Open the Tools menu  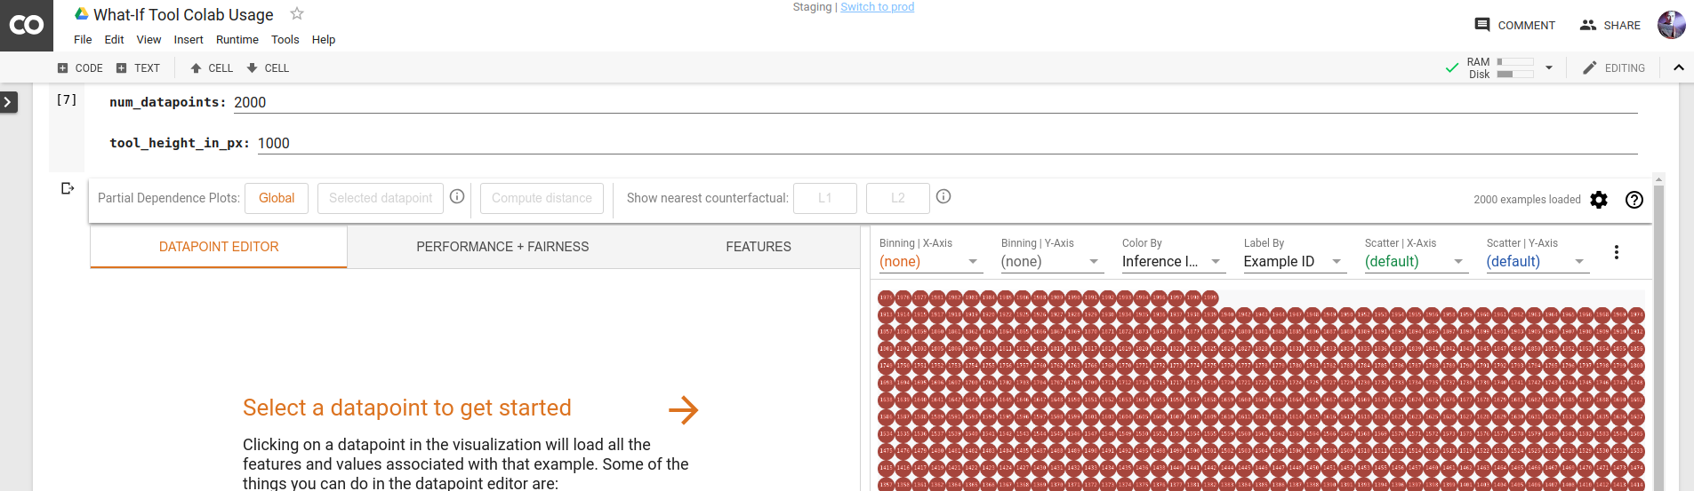point(285,40)
